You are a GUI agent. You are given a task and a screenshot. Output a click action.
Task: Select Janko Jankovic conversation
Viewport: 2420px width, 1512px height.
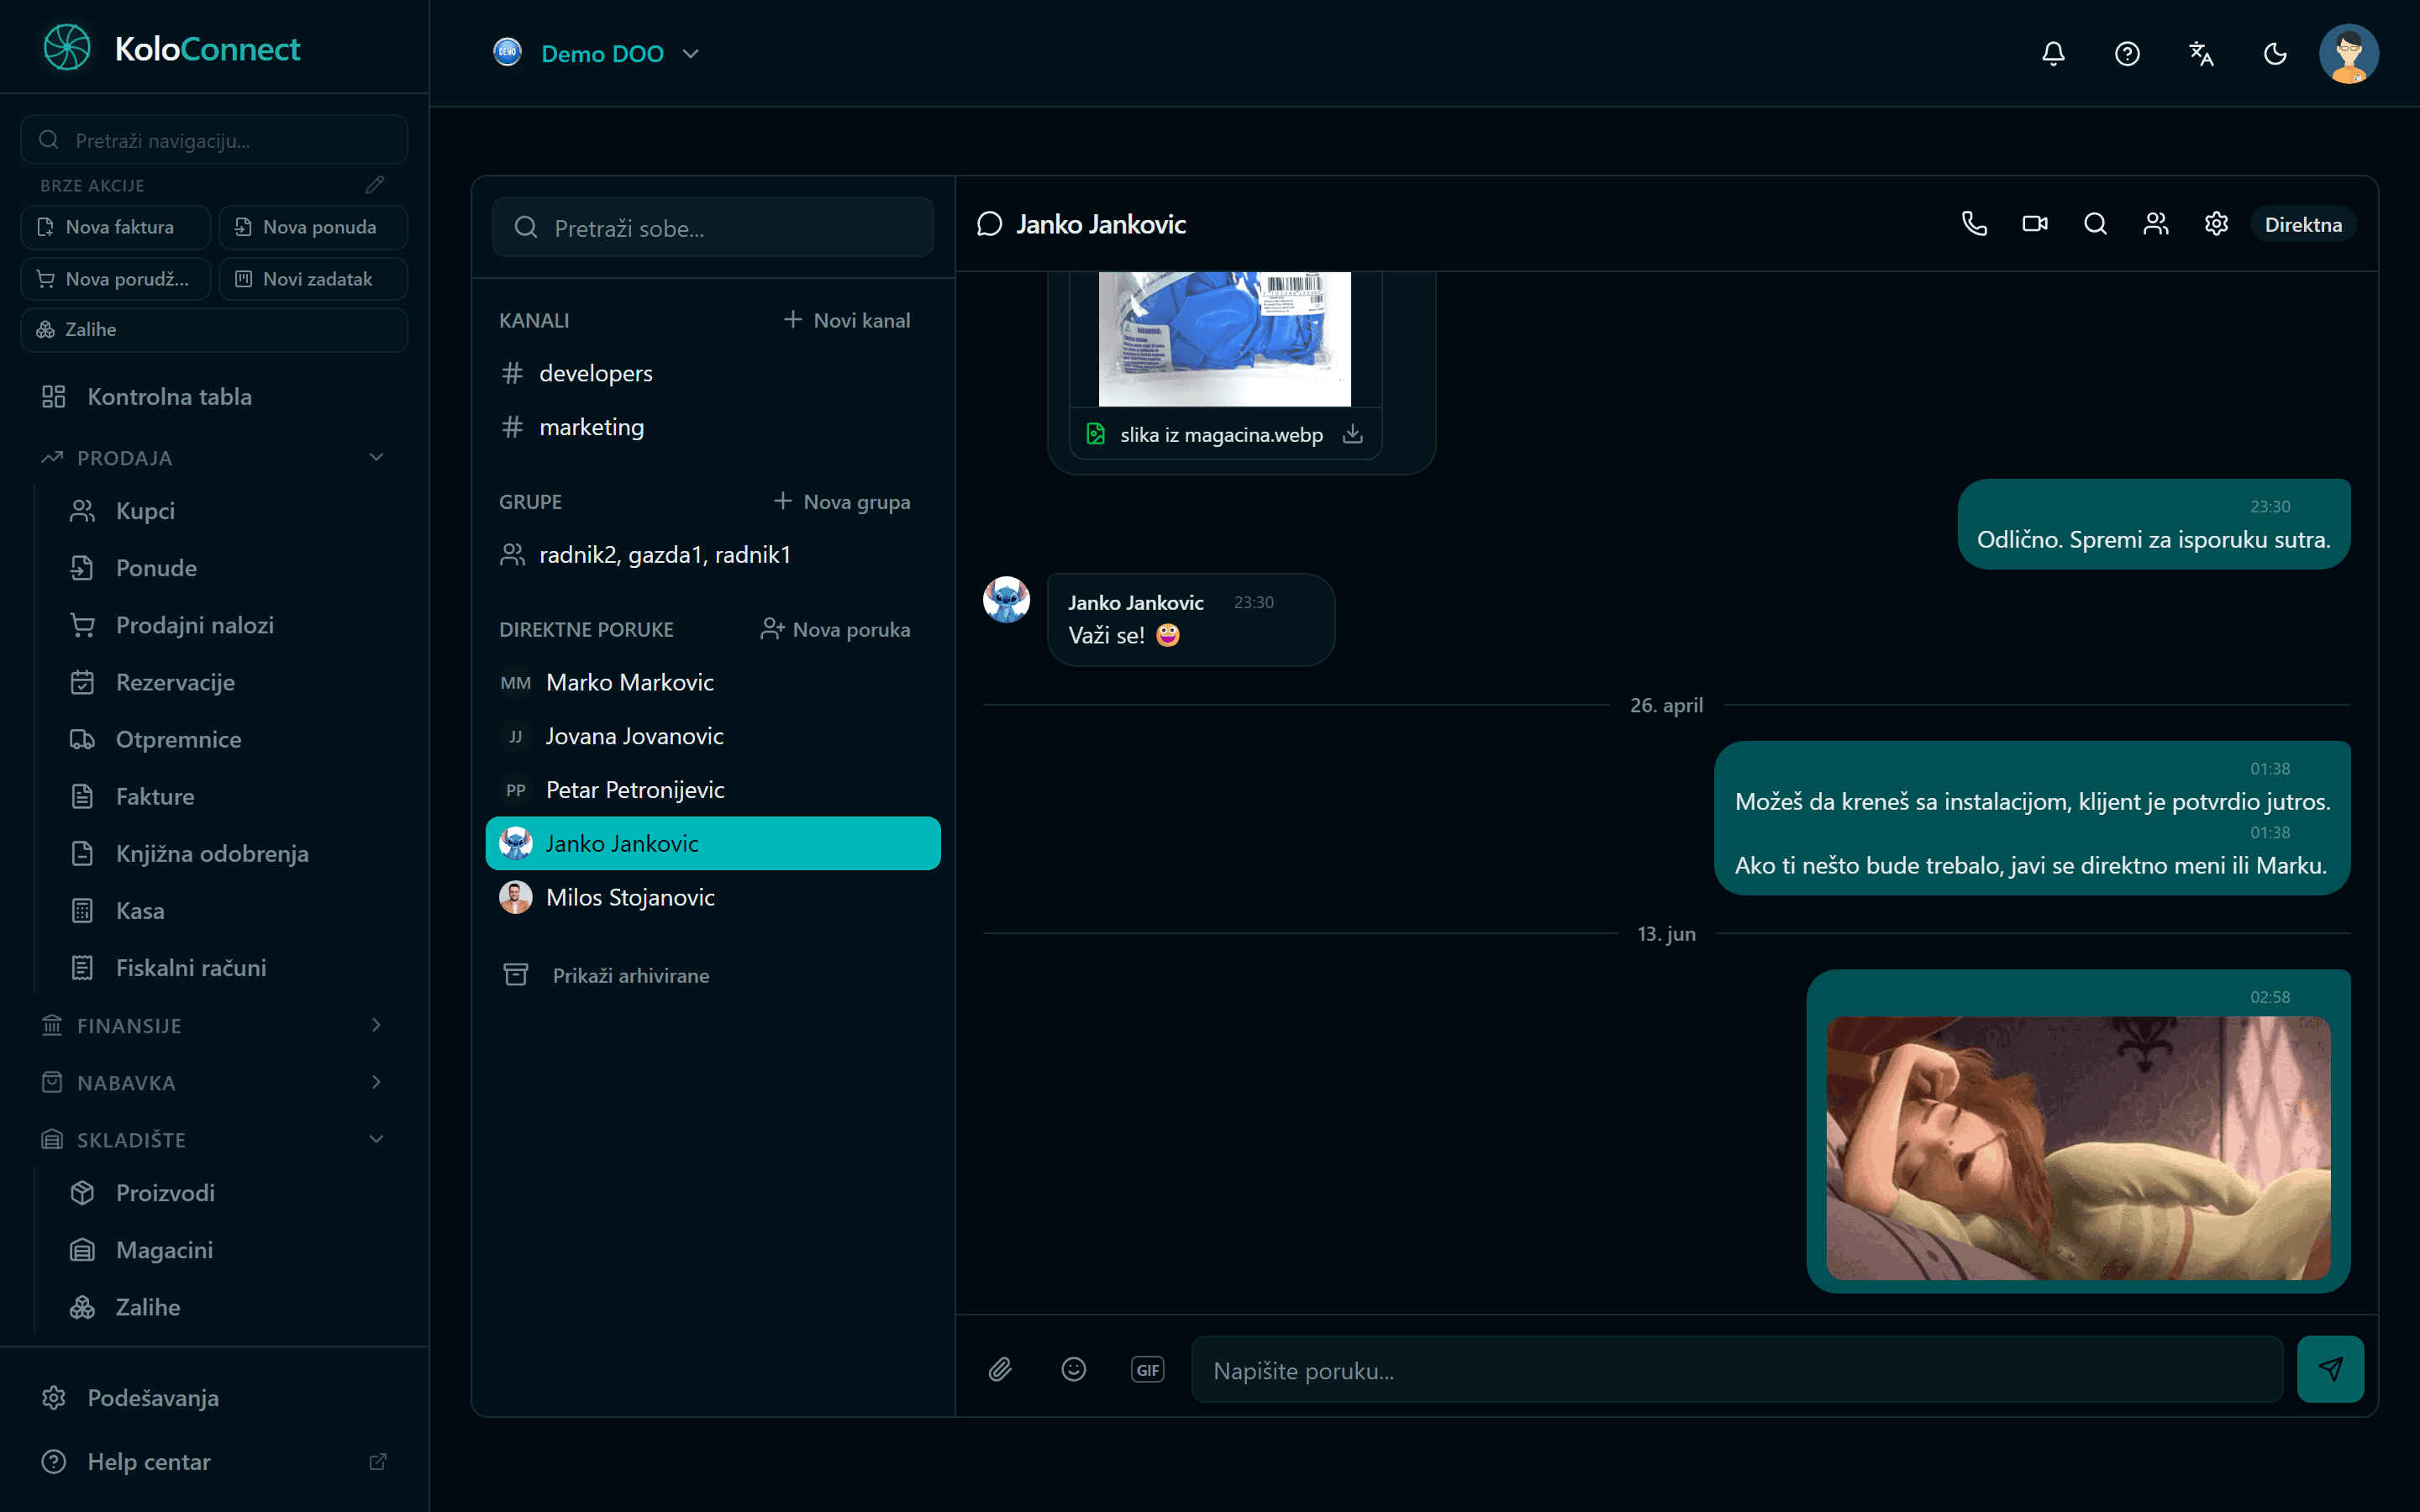click(713, 843)
